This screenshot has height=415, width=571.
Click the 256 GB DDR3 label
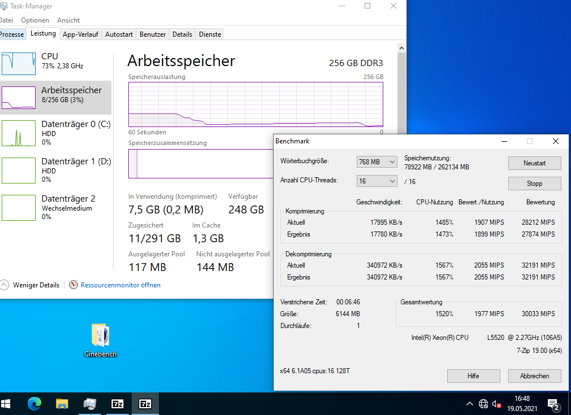coord(356,63)
